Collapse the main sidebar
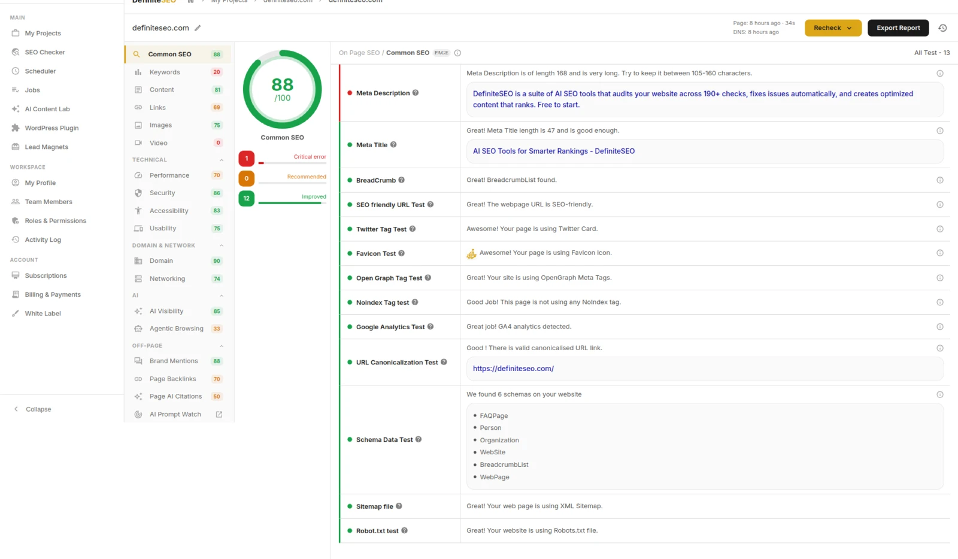958x559 pixels. [x=32, y=409]
